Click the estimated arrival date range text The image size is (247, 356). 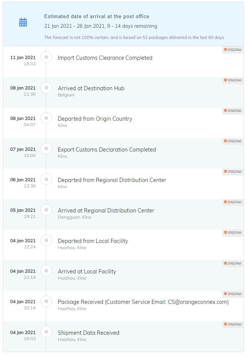point(101,26)
